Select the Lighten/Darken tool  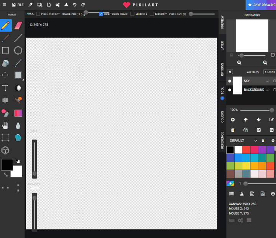18,88
